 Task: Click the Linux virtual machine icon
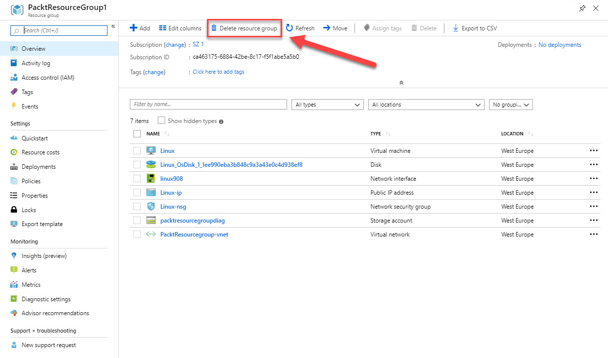pos(151,150)
